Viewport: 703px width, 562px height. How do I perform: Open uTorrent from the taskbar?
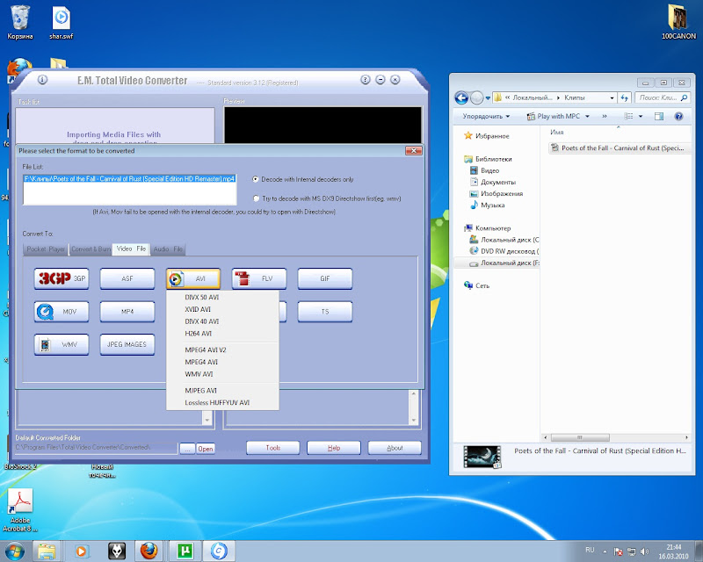pyautogui.click(x=185, y=551)
